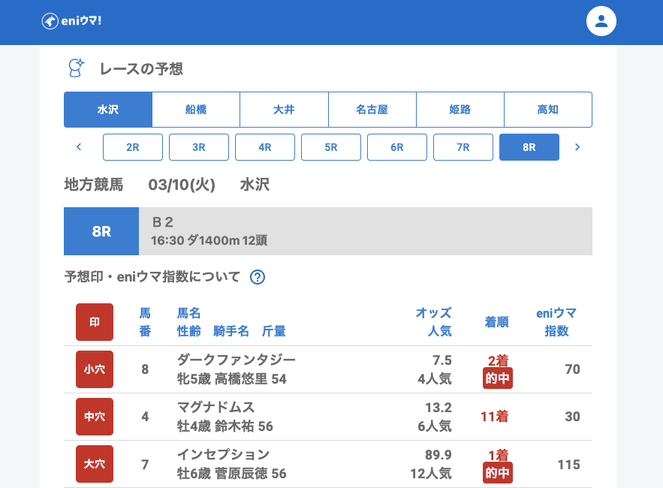The image size is (663, 488).
Task: Open the 名古屋 racecourse tab
Action: pos(372,110)
